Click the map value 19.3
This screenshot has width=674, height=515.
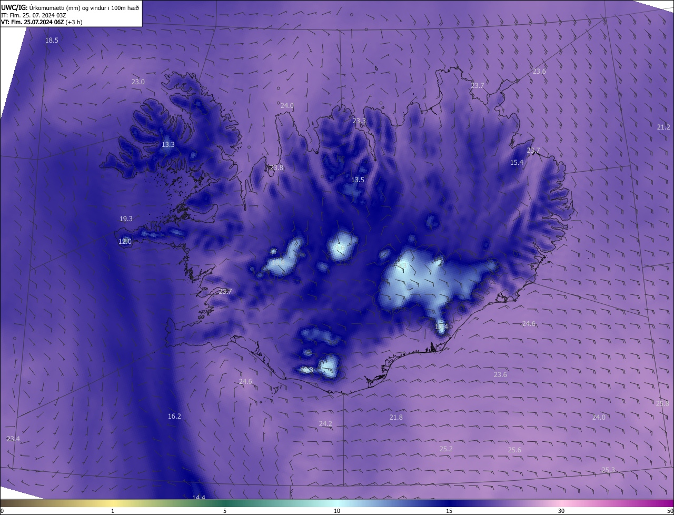[x=126, y=219]
